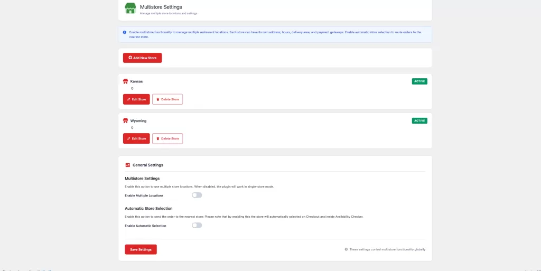
Task: Click 'Manage multiple store locations and settings' subtitle
Action: [169, 13]
